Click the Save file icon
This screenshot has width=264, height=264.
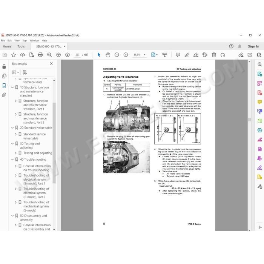tap(5, 55)
